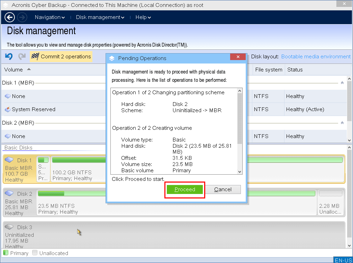Click the forward navigation arrow icon

point(22,17)
